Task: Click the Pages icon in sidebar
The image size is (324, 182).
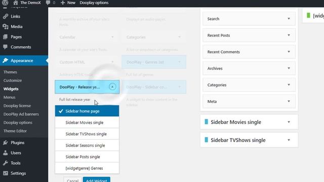Action: (x=6, y=37)
